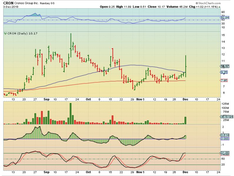Click the tallest green volume bar in September
Screen dimensions: 234x176
(71, 114)
